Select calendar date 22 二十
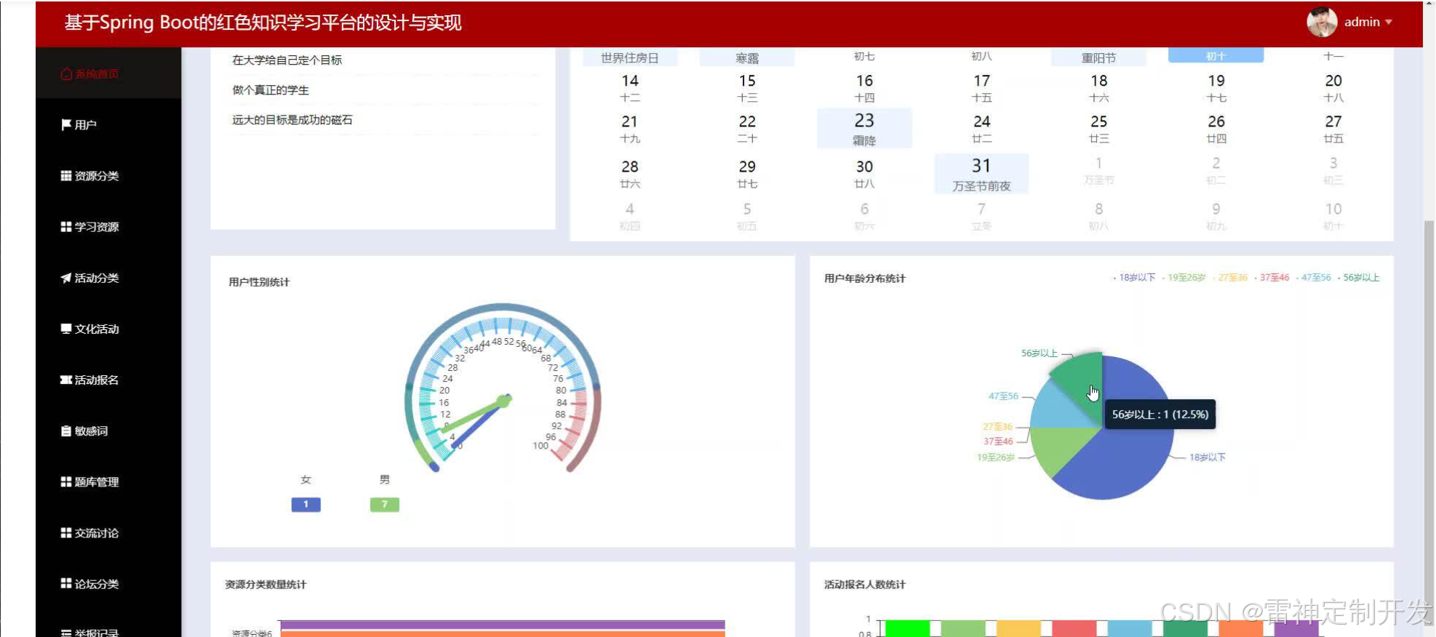Viewport: 1436px width, 637px height. tap(747, 129)
